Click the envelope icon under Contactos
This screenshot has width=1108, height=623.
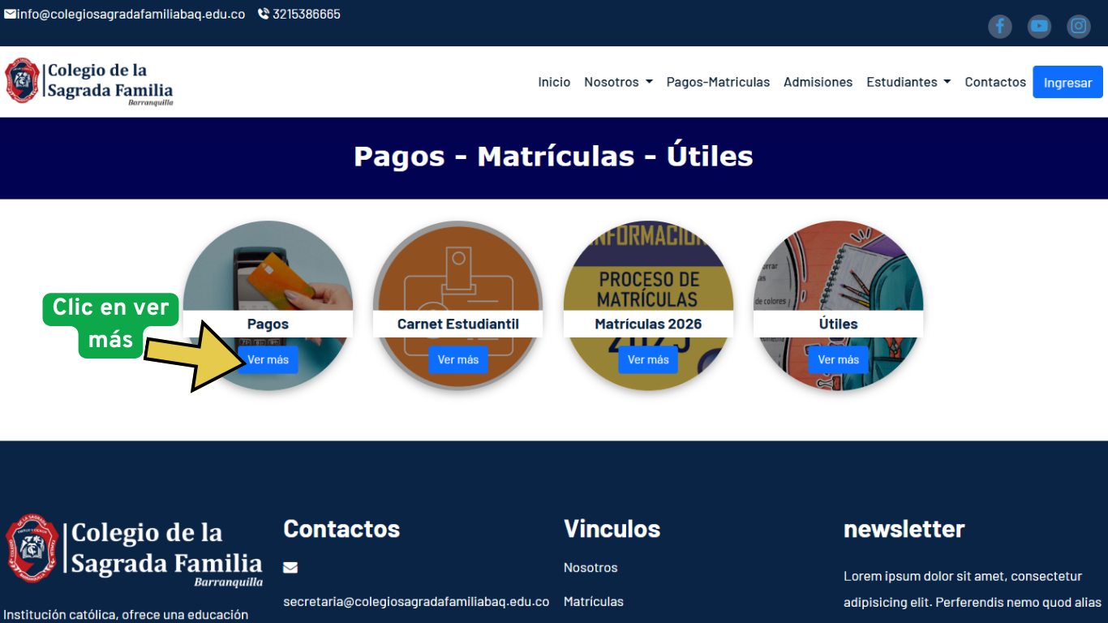(290, 568)
